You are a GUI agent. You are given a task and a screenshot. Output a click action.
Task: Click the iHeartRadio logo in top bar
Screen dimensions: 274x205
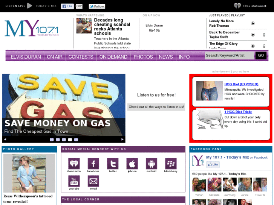coord(237,6)
